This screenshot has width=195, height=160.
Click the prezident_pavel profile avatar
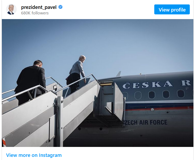11,9
